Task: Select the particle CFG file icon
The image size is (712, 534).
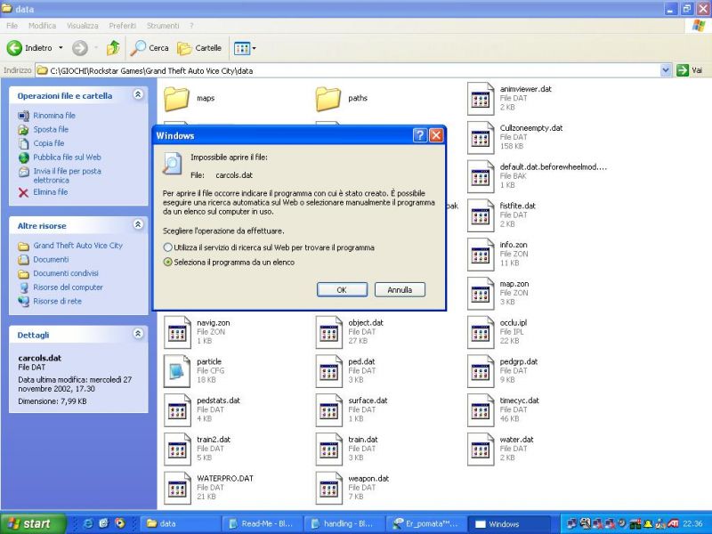Action: point(176,370)
